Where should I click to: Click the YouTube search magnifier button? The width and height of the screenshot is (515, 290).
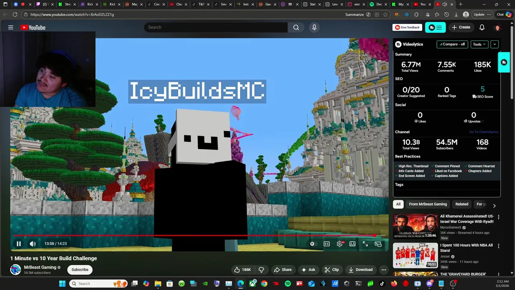click(x=296, y=27)
